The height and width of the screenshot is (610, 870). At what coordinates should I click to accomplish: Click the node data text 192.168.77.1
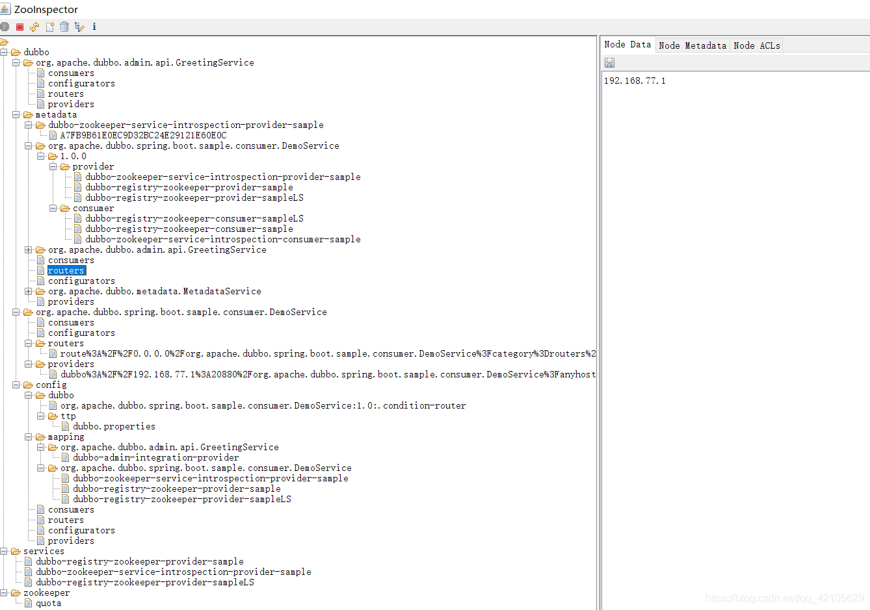pyautogui.click(x=635, y=81)
